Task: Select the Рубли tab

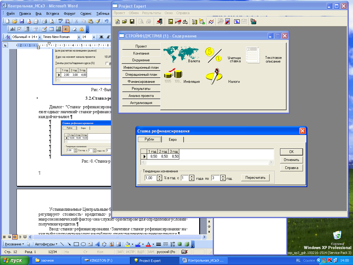Action: 150,139
